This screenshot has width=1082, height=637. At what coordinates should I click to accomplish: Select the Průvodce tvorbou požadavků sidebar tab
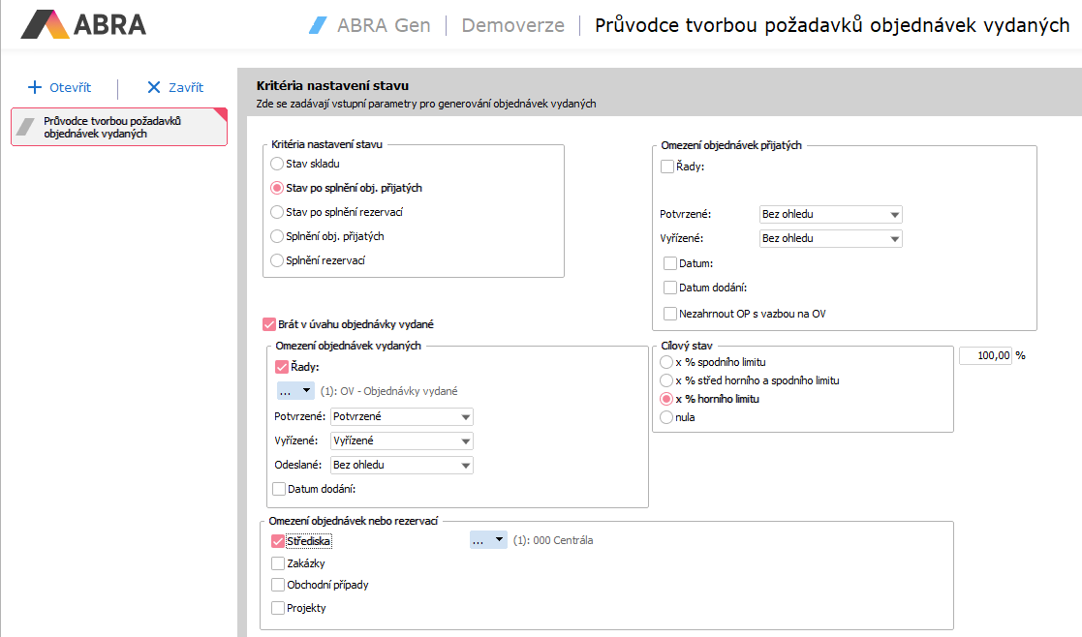(118, 127)
